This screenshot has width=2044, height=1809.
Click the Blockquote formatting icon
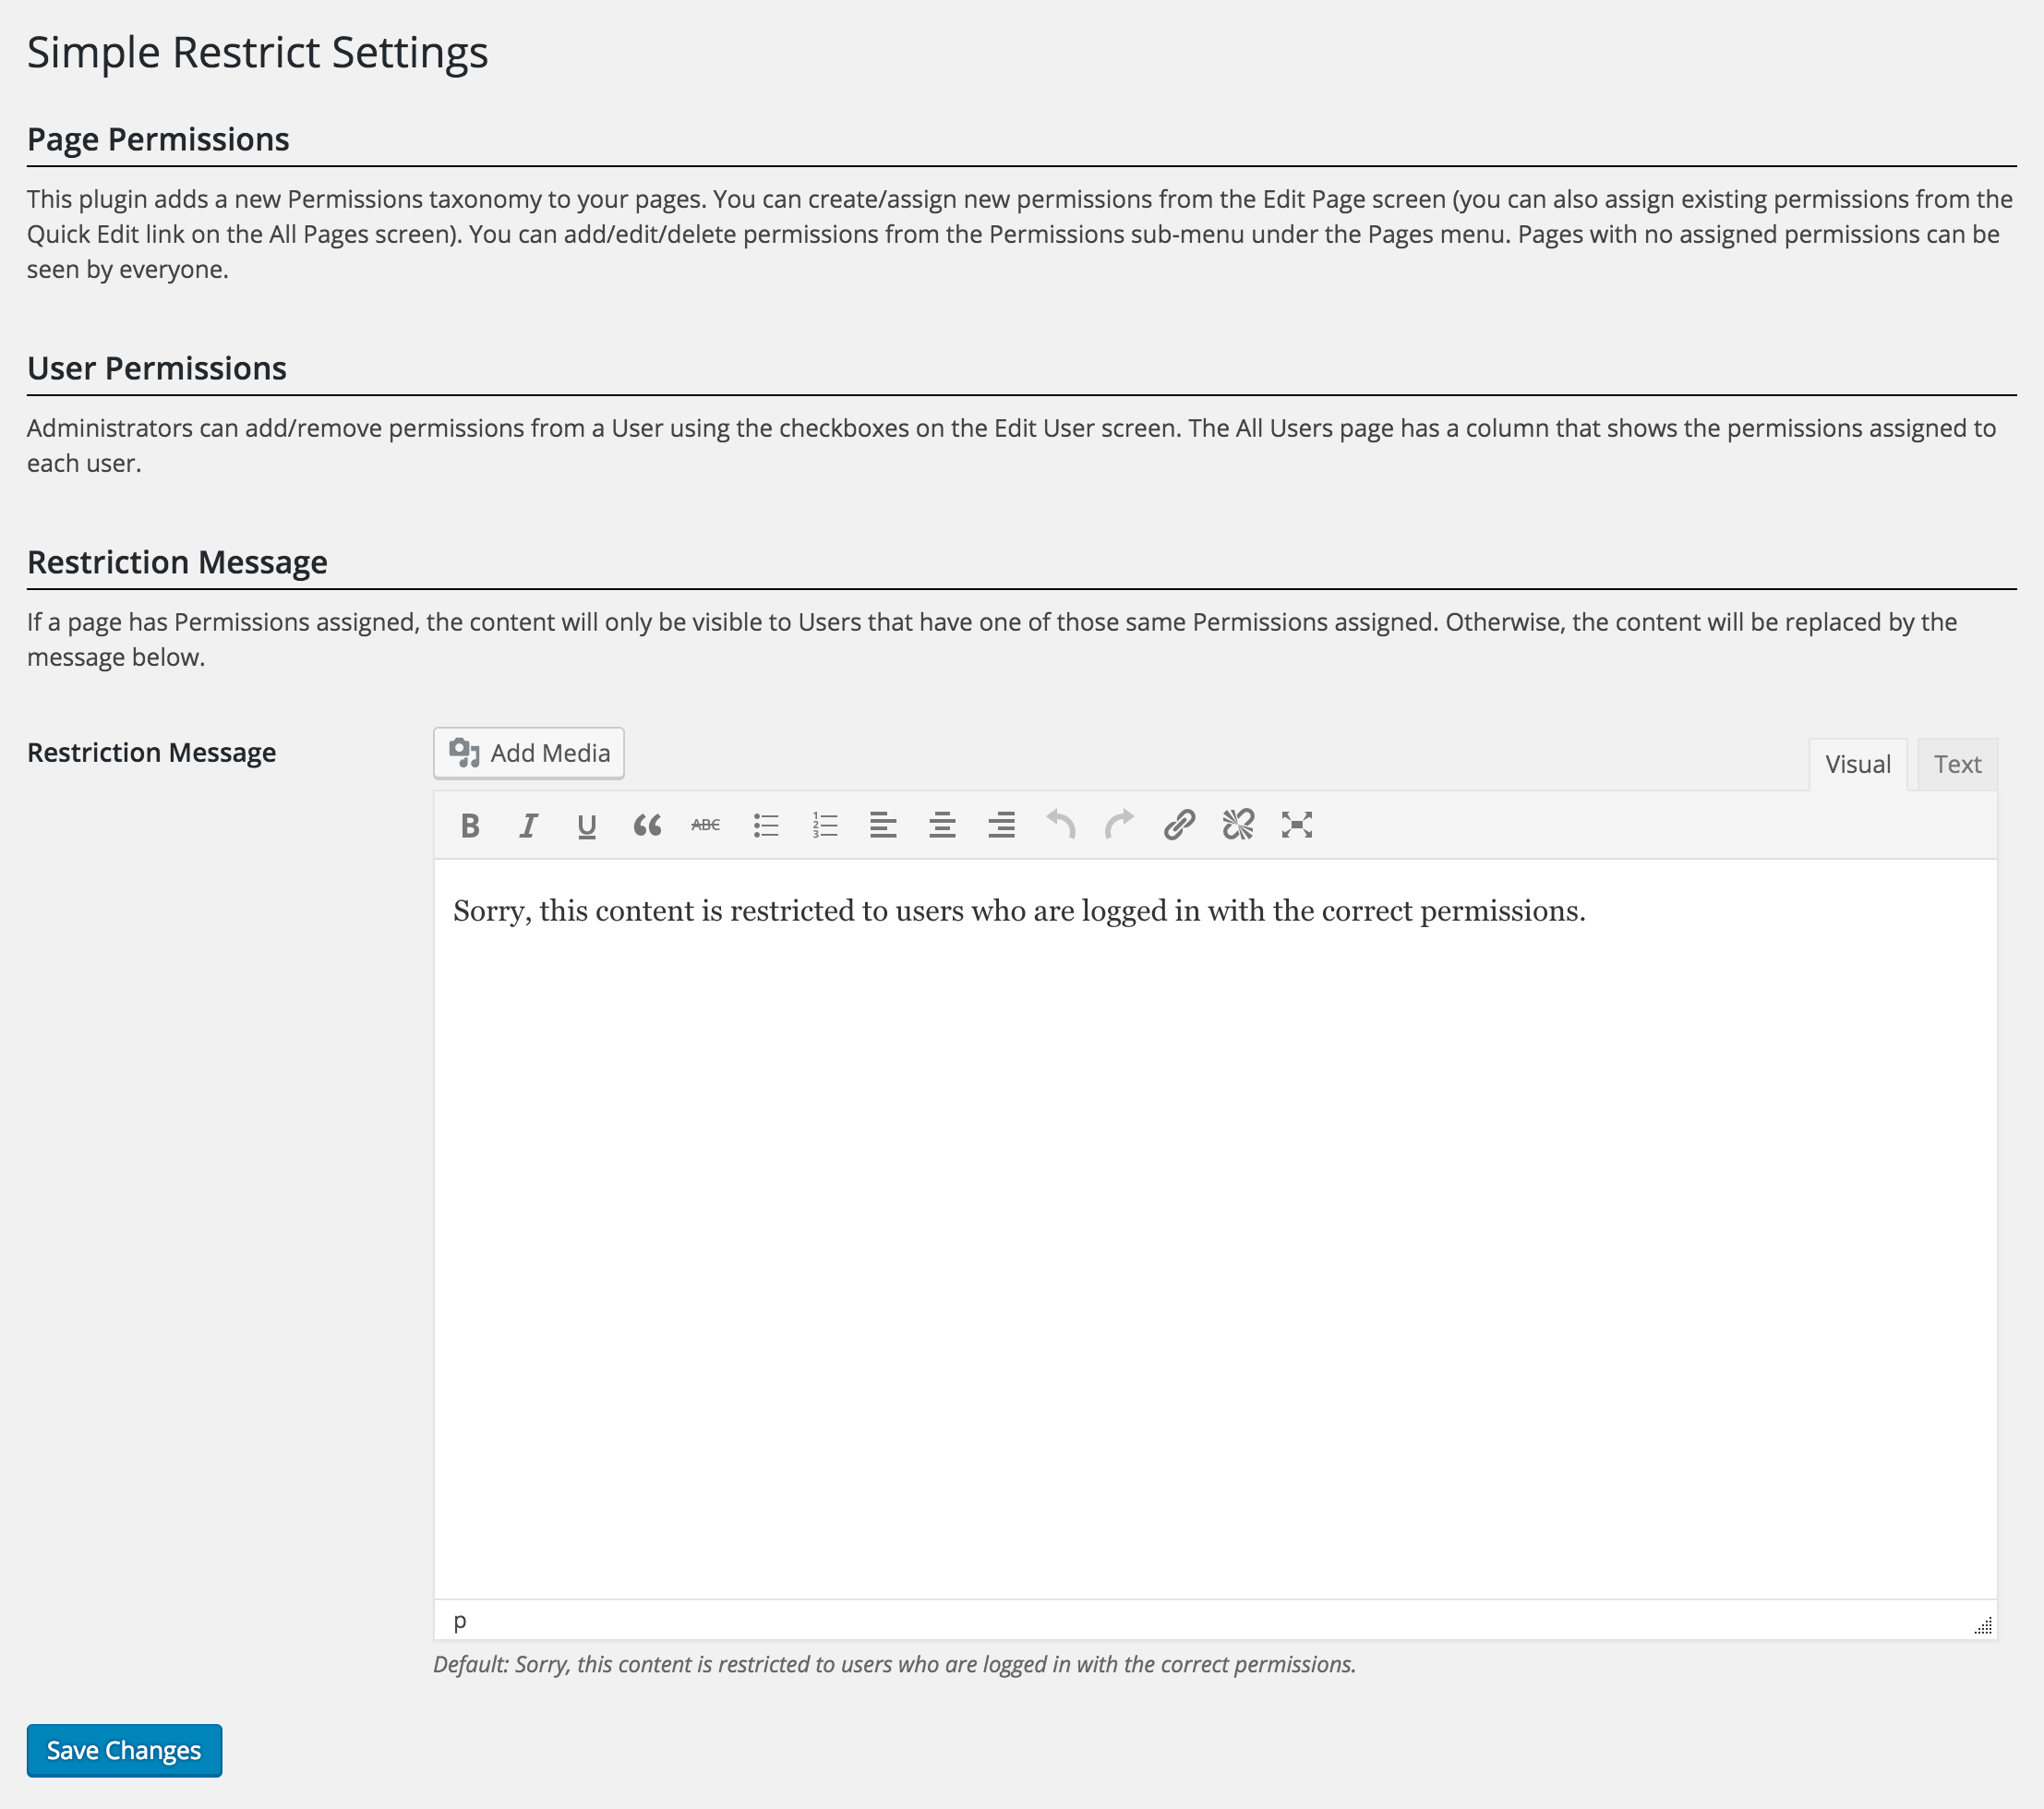tap(646, 821)
